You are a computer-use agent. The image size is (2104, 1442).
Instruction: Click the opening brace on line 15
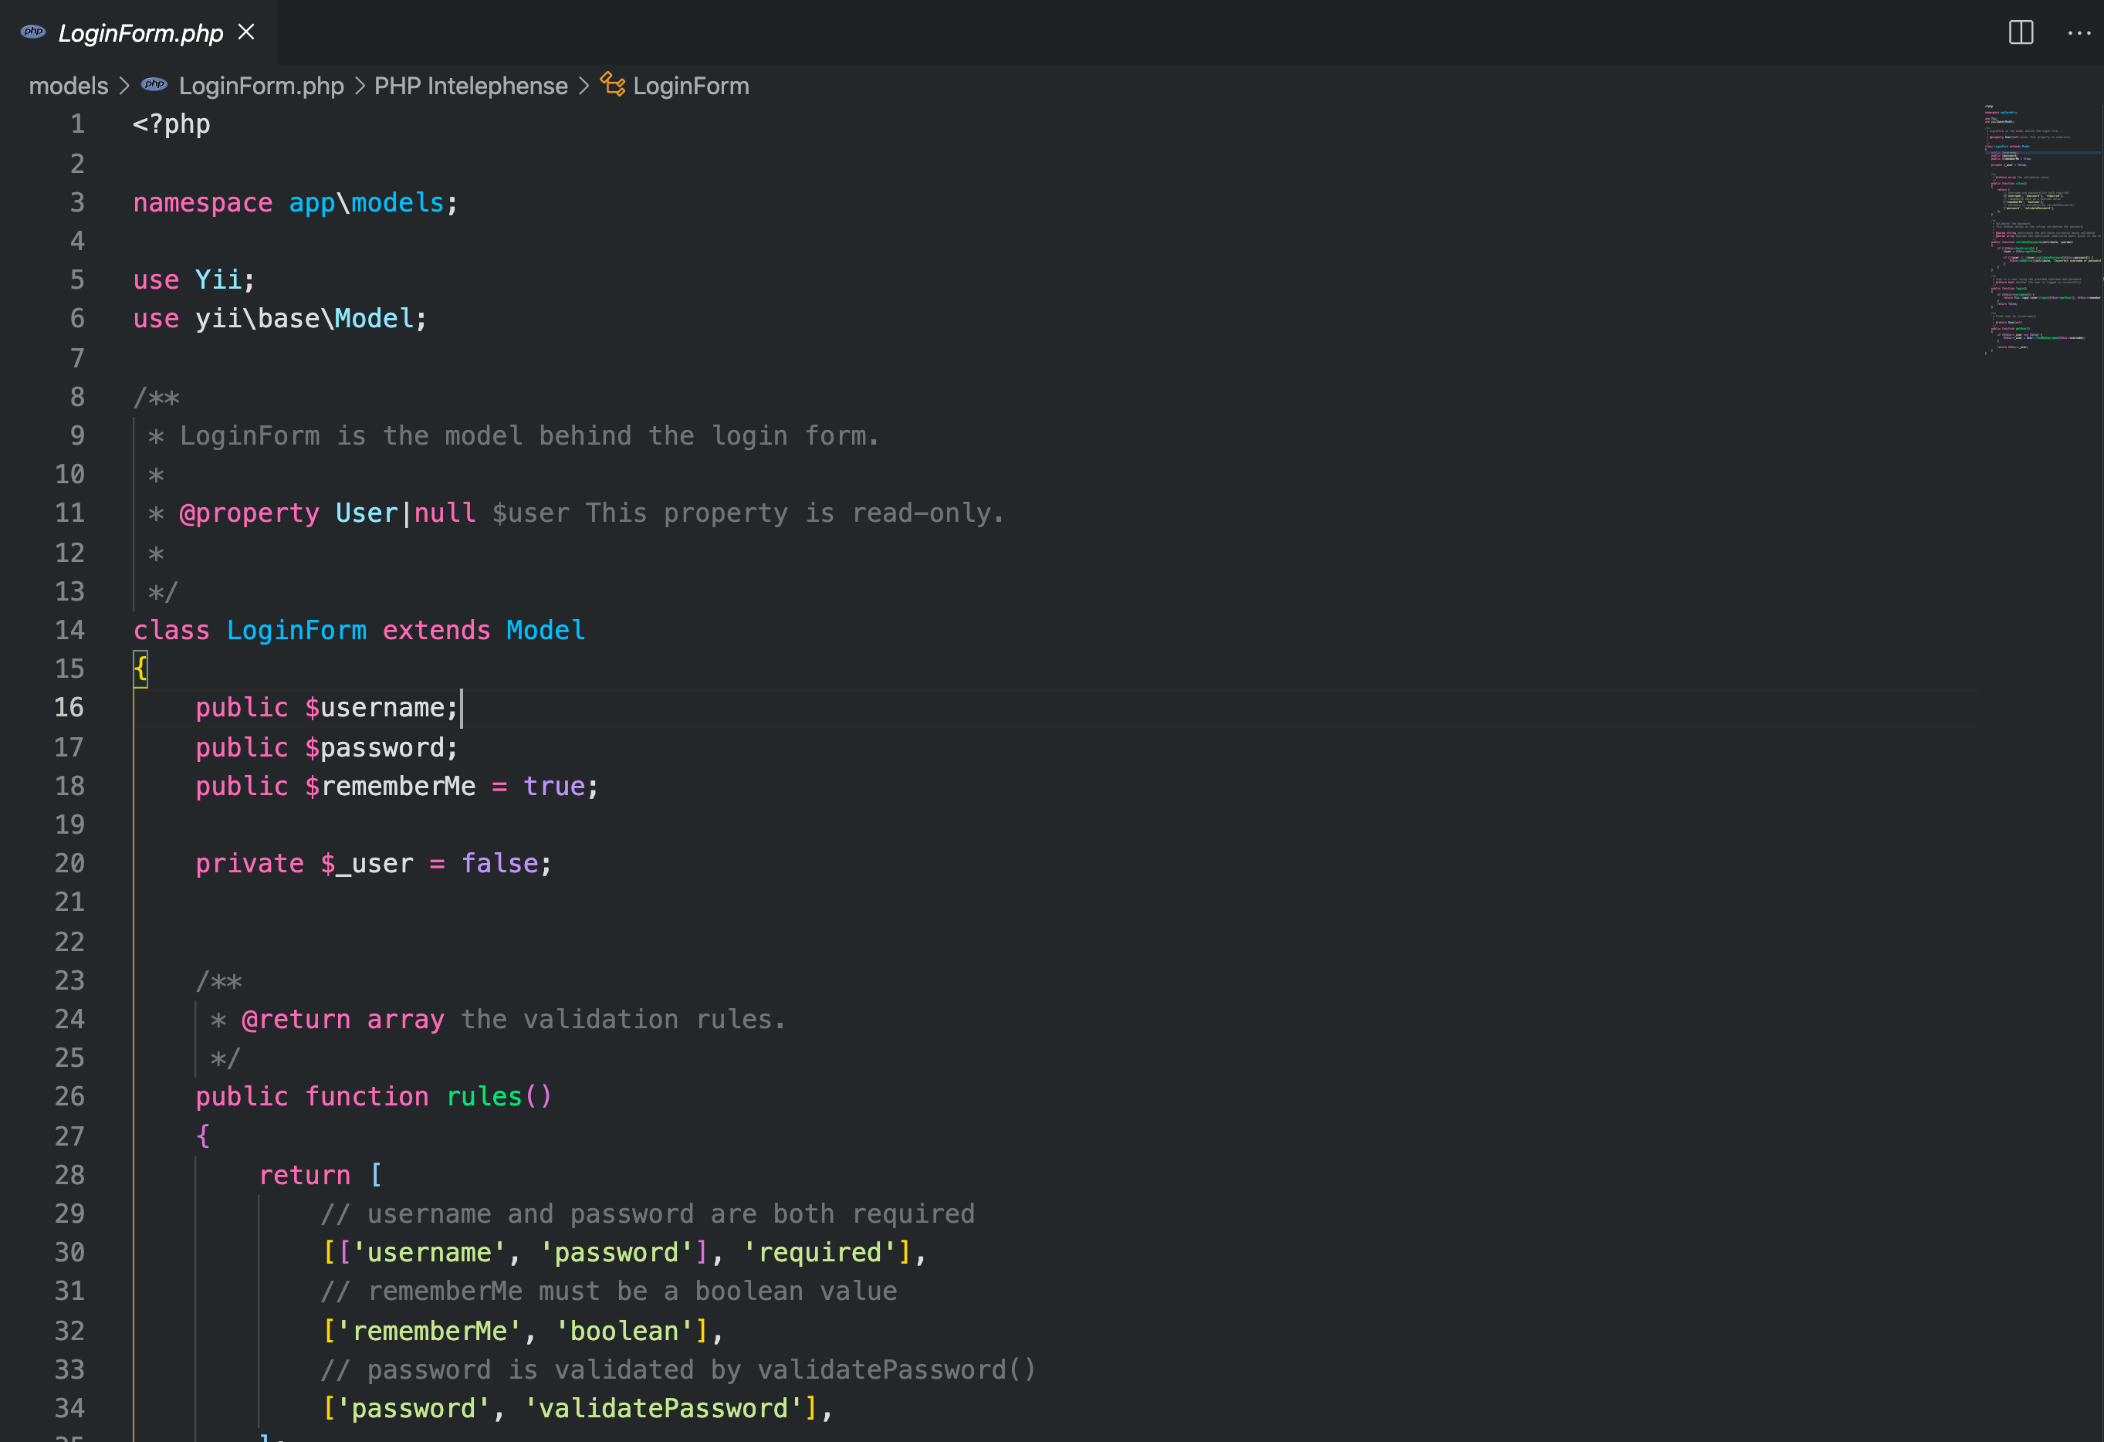click(140, 669)
